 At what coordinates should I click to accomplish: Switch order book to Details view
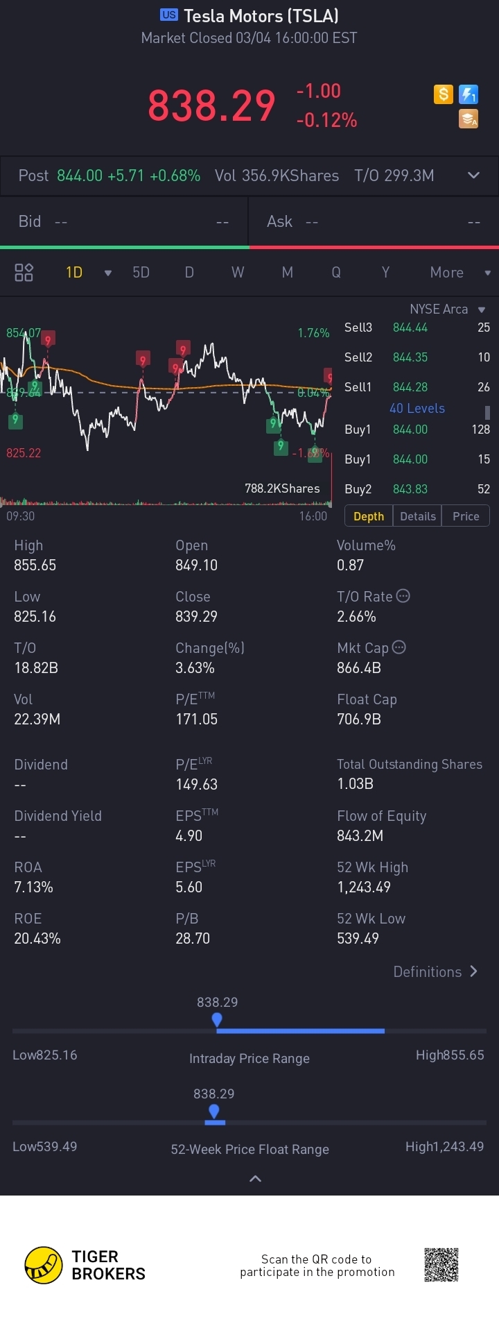pos(418,516)
